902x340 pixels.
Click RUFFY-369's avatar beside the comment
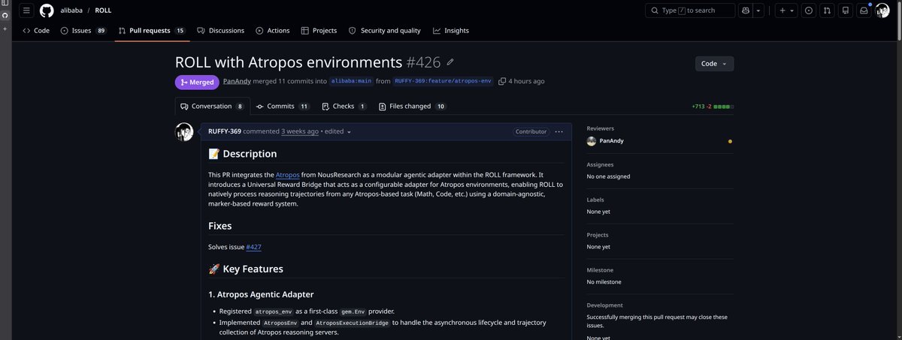click(184, 132)
